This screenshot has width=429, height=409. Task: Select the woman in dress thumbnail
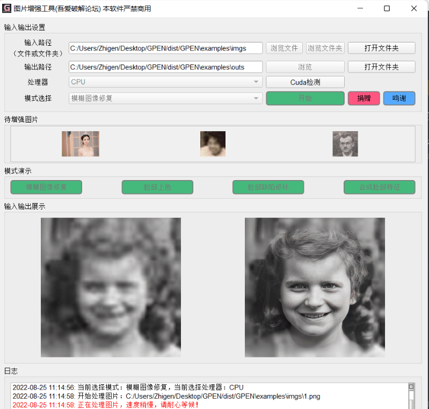(x=81, y=143)
